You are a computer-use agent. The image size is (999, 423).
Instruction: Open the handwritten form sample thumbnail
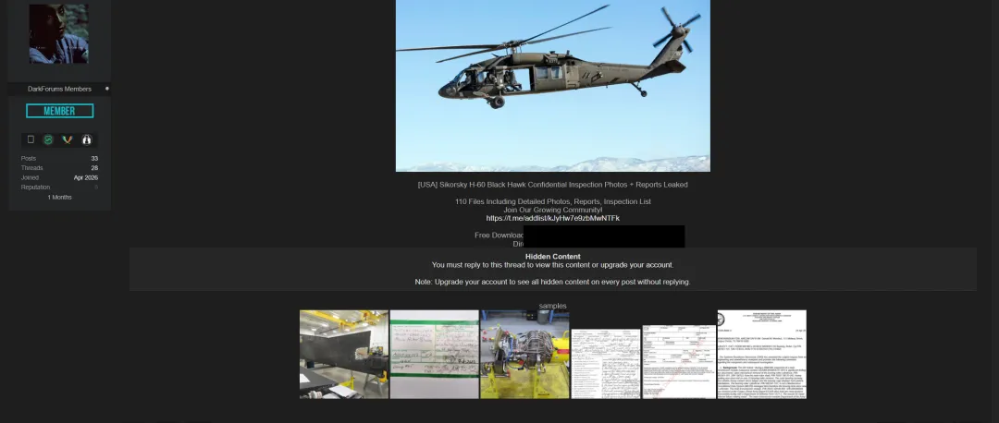[606, 364]
